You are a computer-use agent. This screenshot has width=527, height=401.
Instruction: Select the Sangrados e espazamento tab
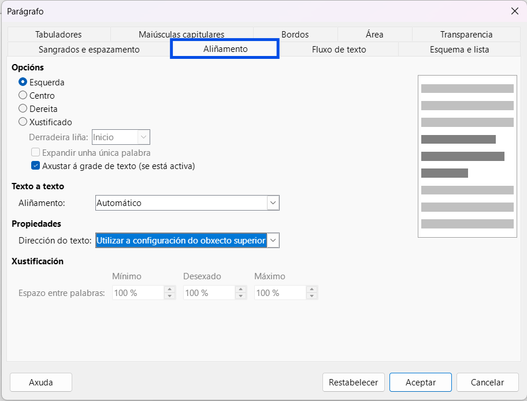point(89,49)
